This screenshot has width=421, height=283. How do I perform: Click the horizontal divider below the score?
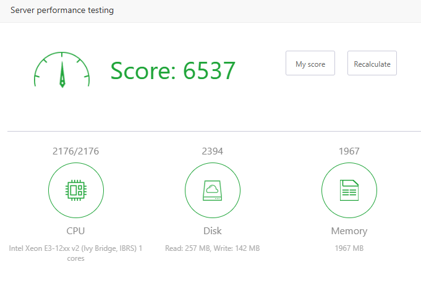pos(210,131)
